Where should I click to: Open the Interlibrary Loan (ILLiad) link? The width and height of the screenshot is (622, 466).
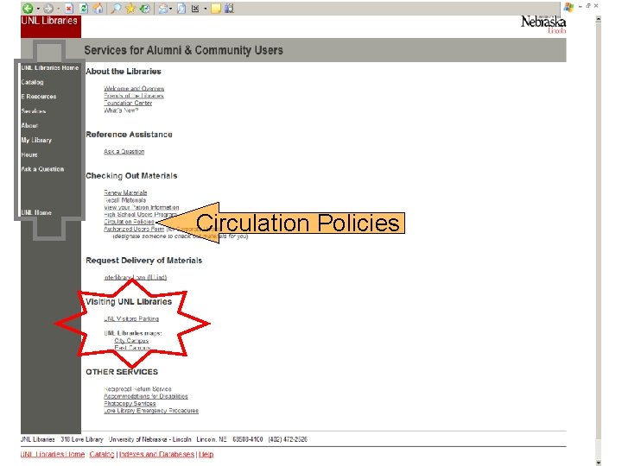coord(136,277)
